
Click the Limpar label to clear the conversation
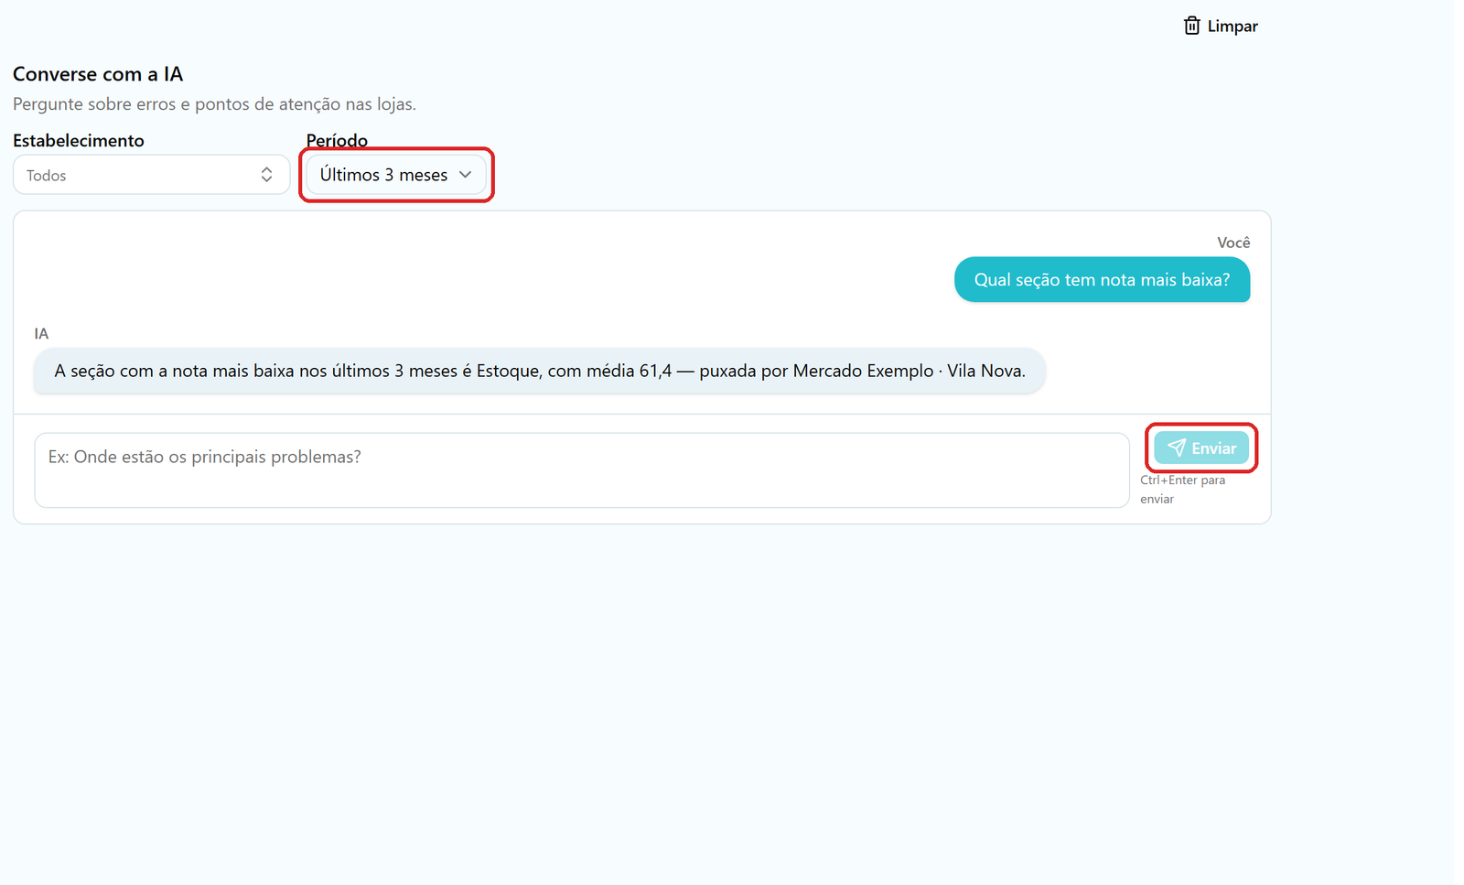click(x=1233, y=27)
